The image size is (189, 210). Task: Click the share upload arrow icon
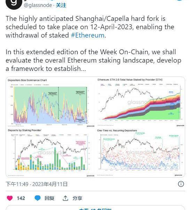(65, 198)
